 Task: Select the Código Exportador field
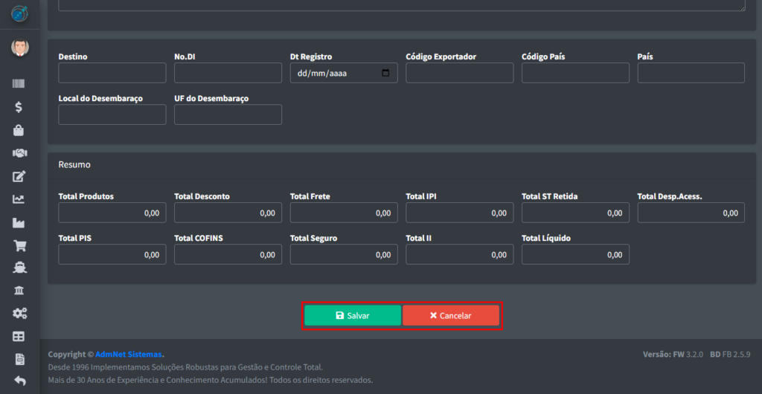(459, 73)
